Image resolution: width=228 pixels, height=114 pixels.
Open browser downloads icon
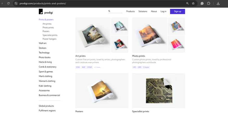point(218,3)
